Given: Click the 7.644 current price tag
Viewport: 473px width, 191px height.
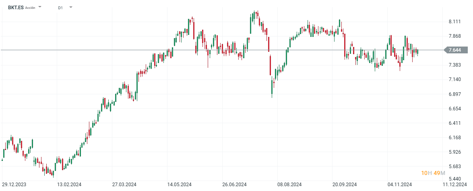Looking at the screenshot, I should 454,50.
